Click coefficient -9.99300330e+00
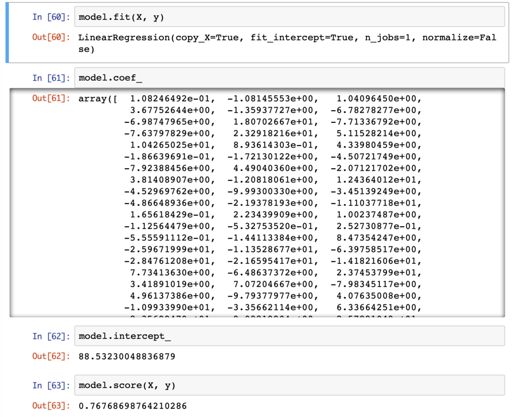 point(270,191)
